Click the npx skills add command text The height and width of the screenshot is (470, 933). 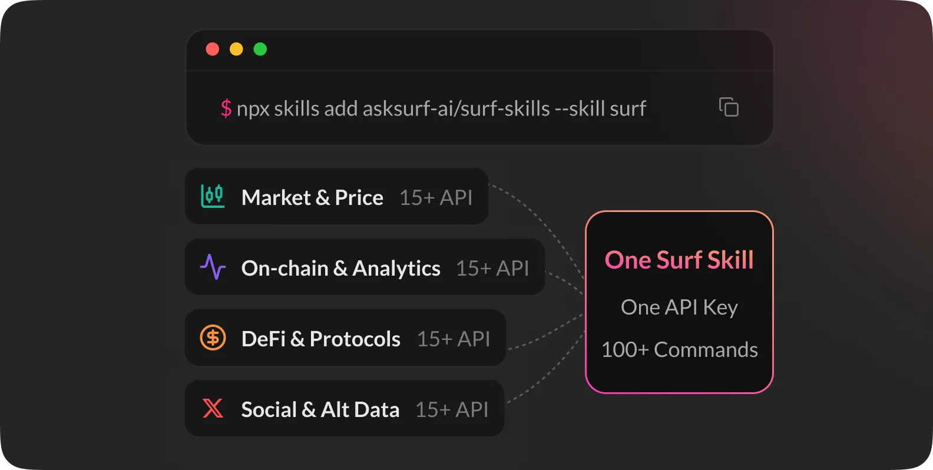(441, 109)
